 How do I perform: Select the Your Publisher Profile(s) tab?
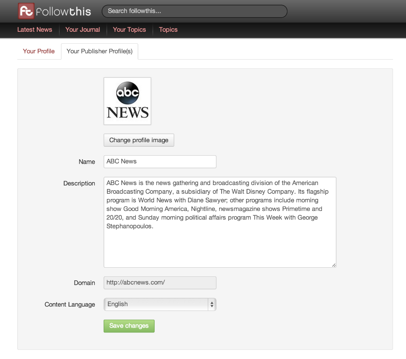(100, 51)
